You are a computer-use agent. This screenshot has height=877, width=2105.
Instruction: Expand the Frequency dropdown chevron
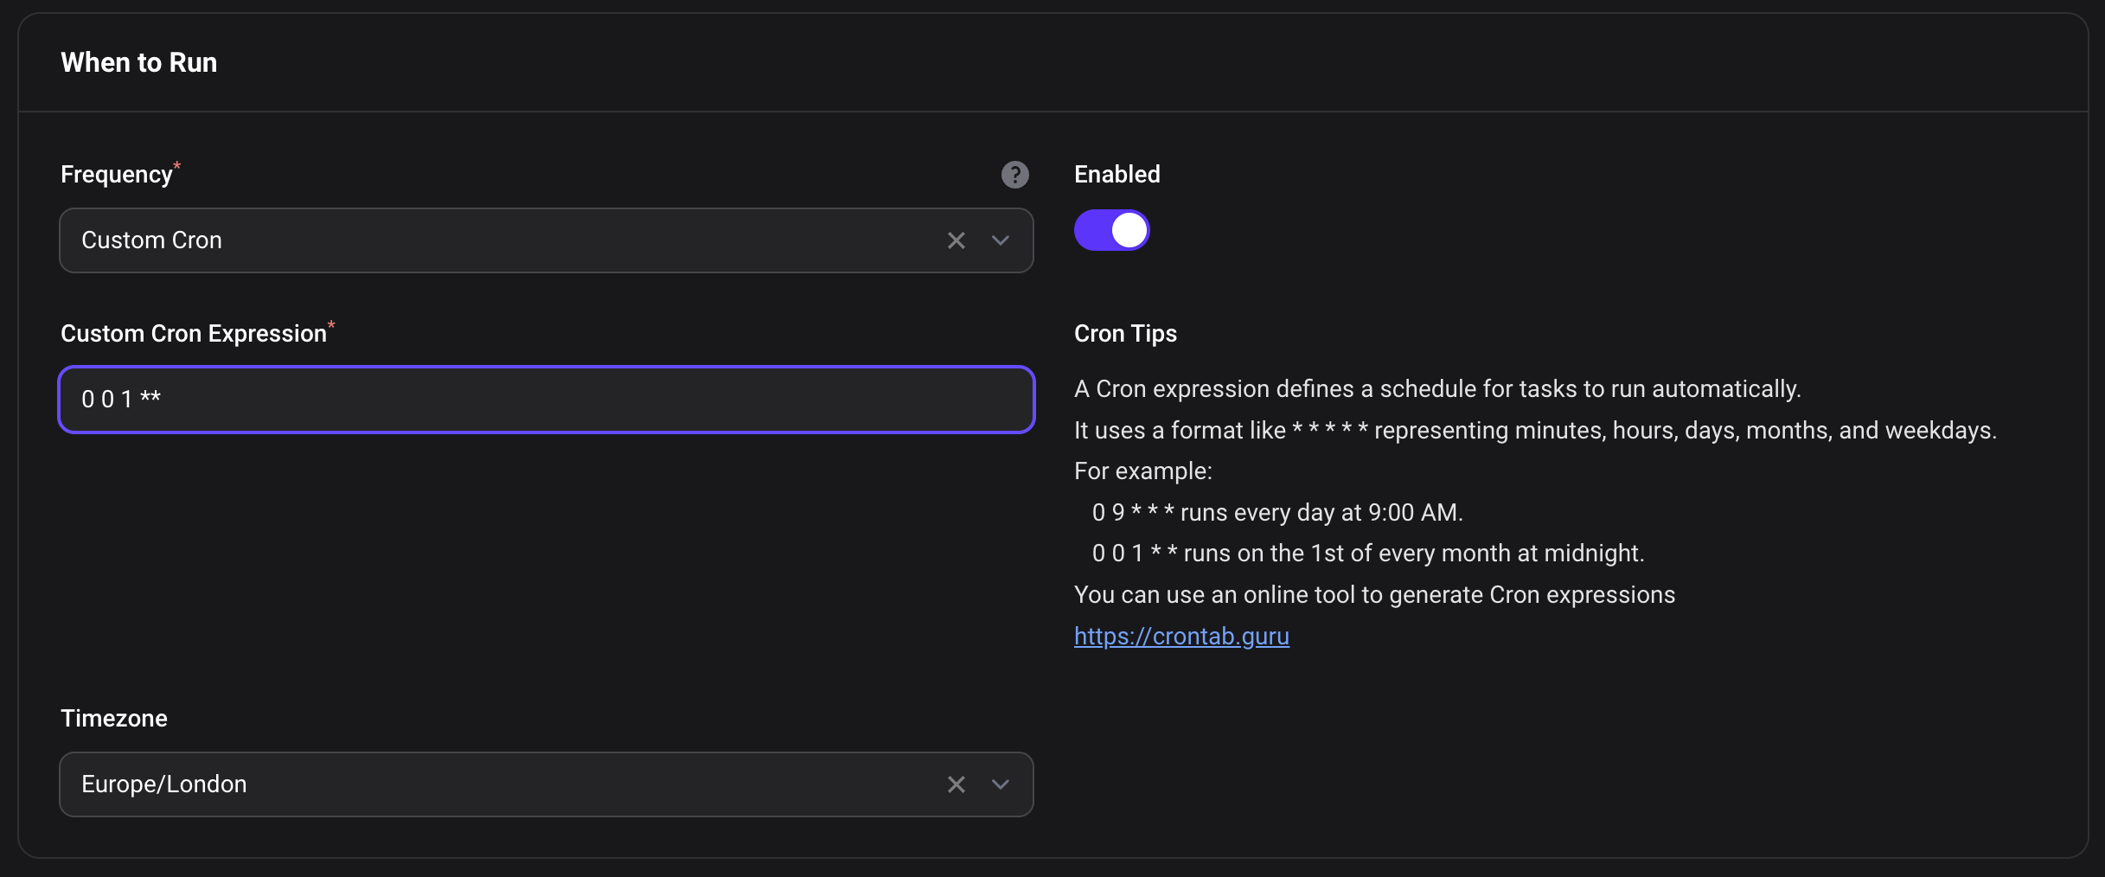(x=1001, y=240)
